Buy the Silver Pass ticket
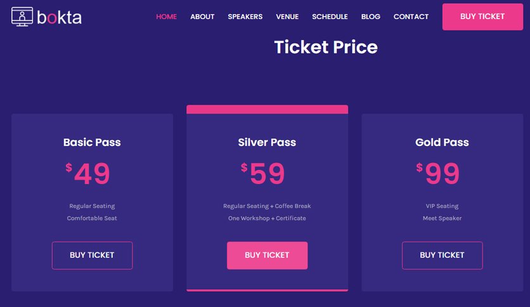This screenshot has height=307, width=530. point(268,256)
